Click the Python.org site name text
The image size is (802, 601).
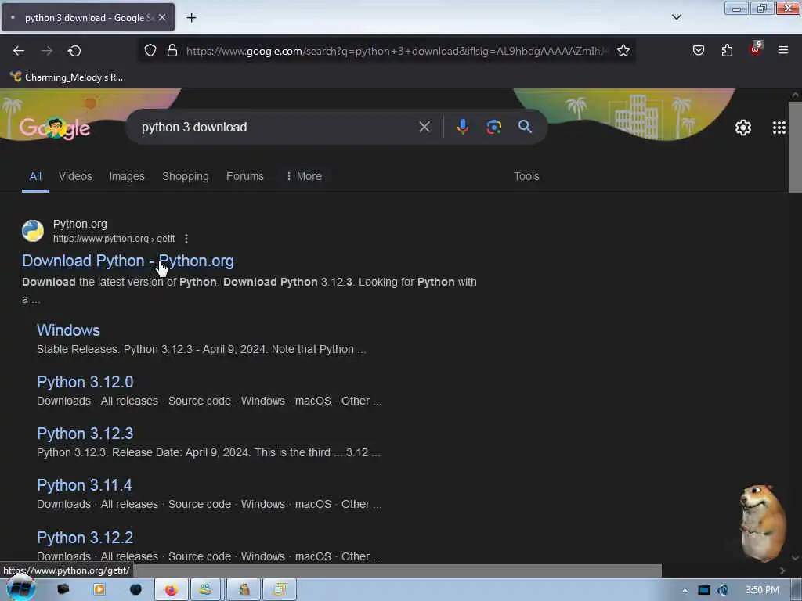point(81,224)
